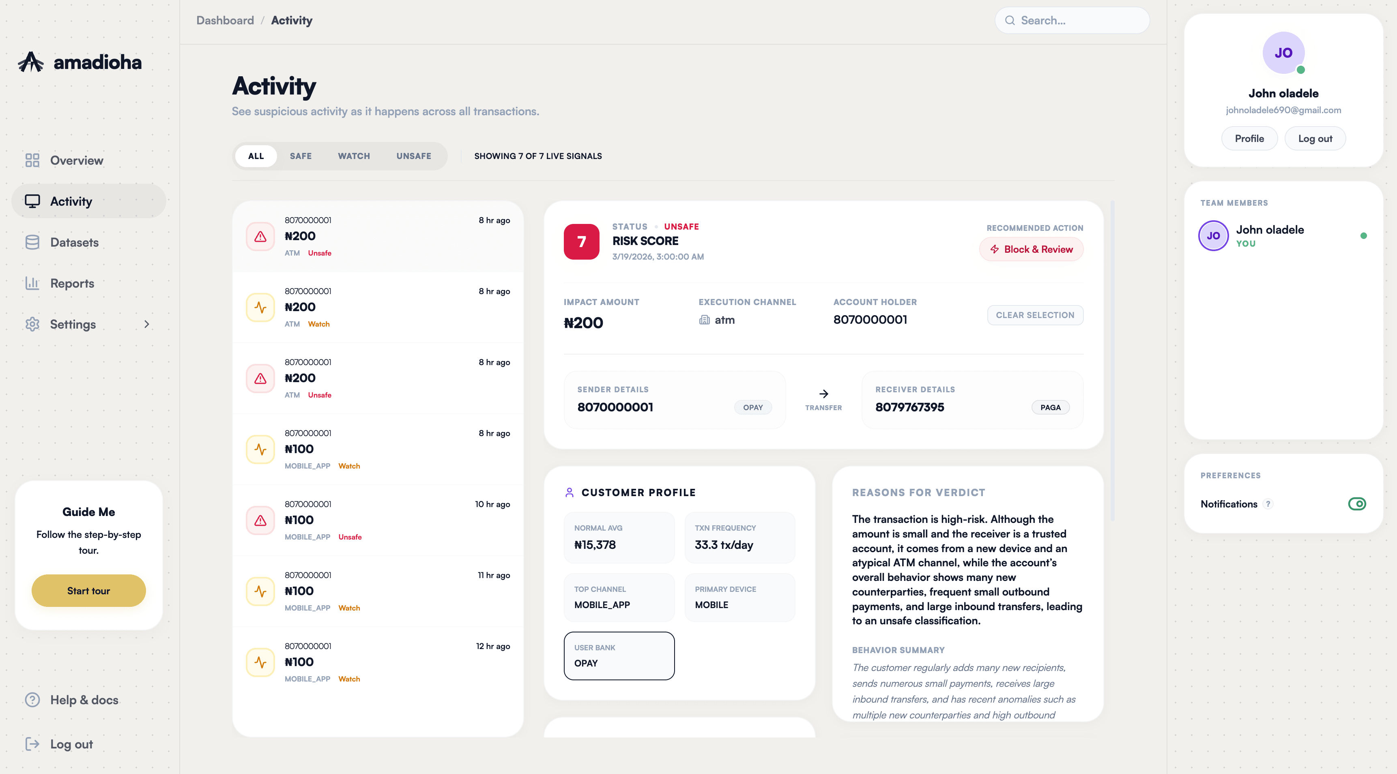Click the USER BANK OPAY card
This screenshot has height=774, width=1397.
(619, 656)
